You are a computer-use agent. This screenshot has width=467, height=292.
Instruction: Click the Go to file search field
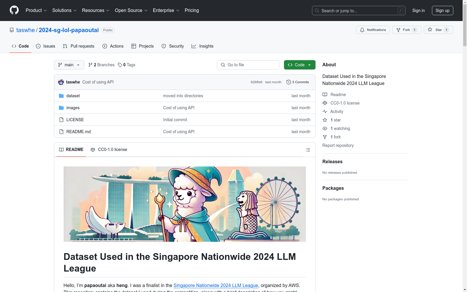pyautogui.click(x=248, y=65)
